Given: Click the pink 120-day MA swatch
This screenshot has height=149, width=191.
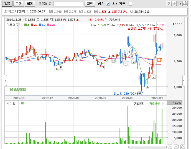Looking at the screenshot, I should [x=48, y=25].
